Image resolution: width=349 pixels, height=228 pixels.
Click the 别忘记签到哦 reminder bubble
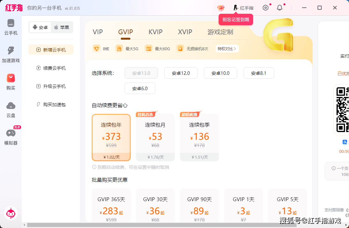point(236,20)
